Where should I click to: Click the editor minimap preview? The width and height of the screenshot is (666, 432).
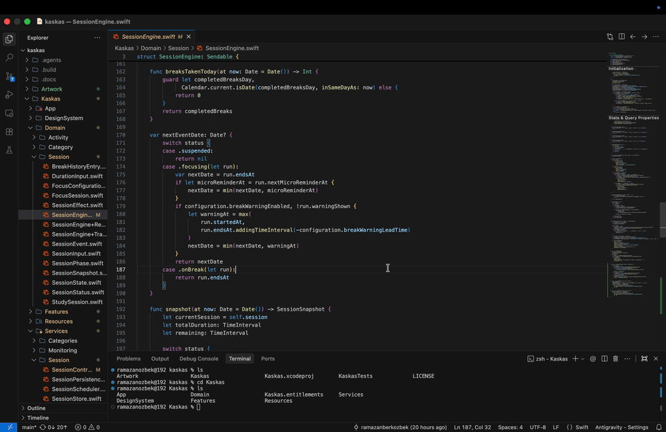tap(633, 175)
